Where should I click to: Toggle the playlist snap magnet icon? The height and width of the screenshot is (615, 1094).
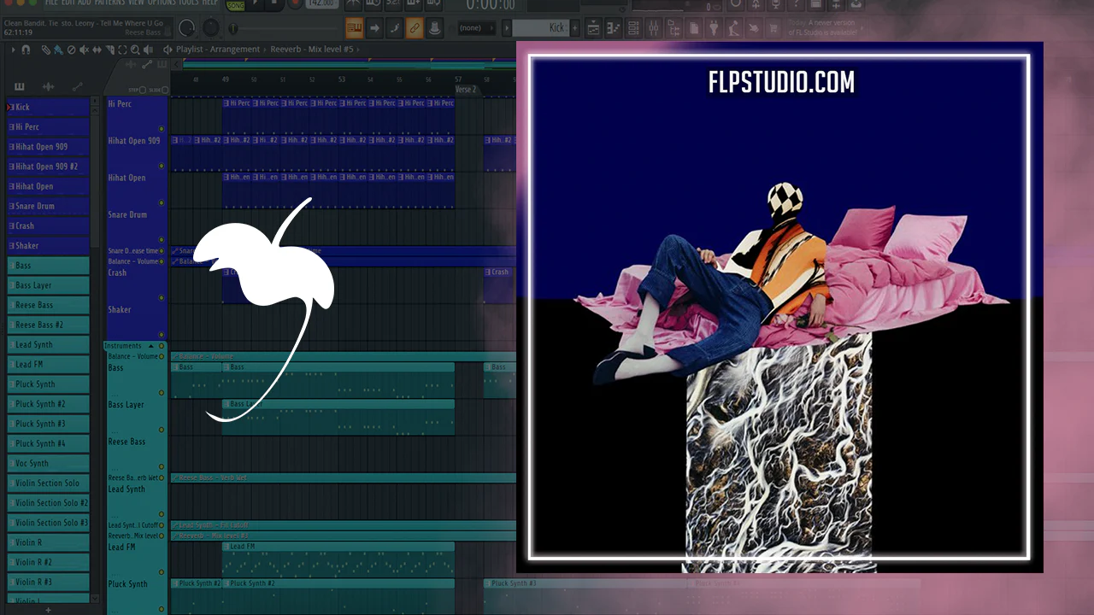(x=26, y=50)
